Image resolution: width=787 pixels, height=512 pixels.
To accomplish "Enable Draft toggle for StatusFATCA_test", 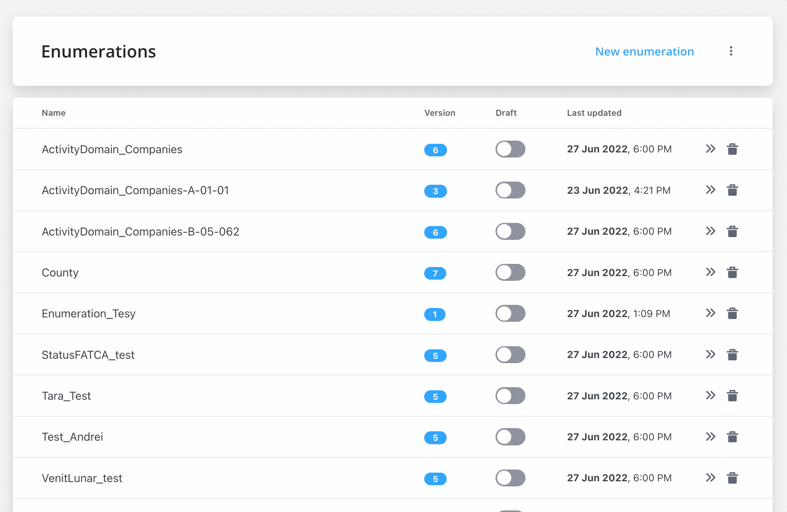I will (510, 355).
